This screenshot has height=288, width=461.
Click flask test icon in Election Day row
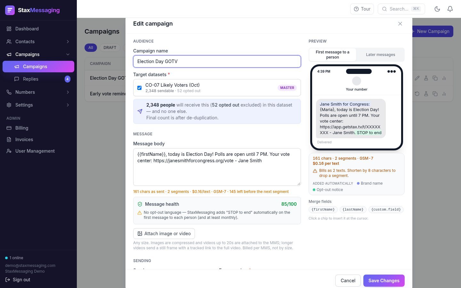click(x=426, y=78)
